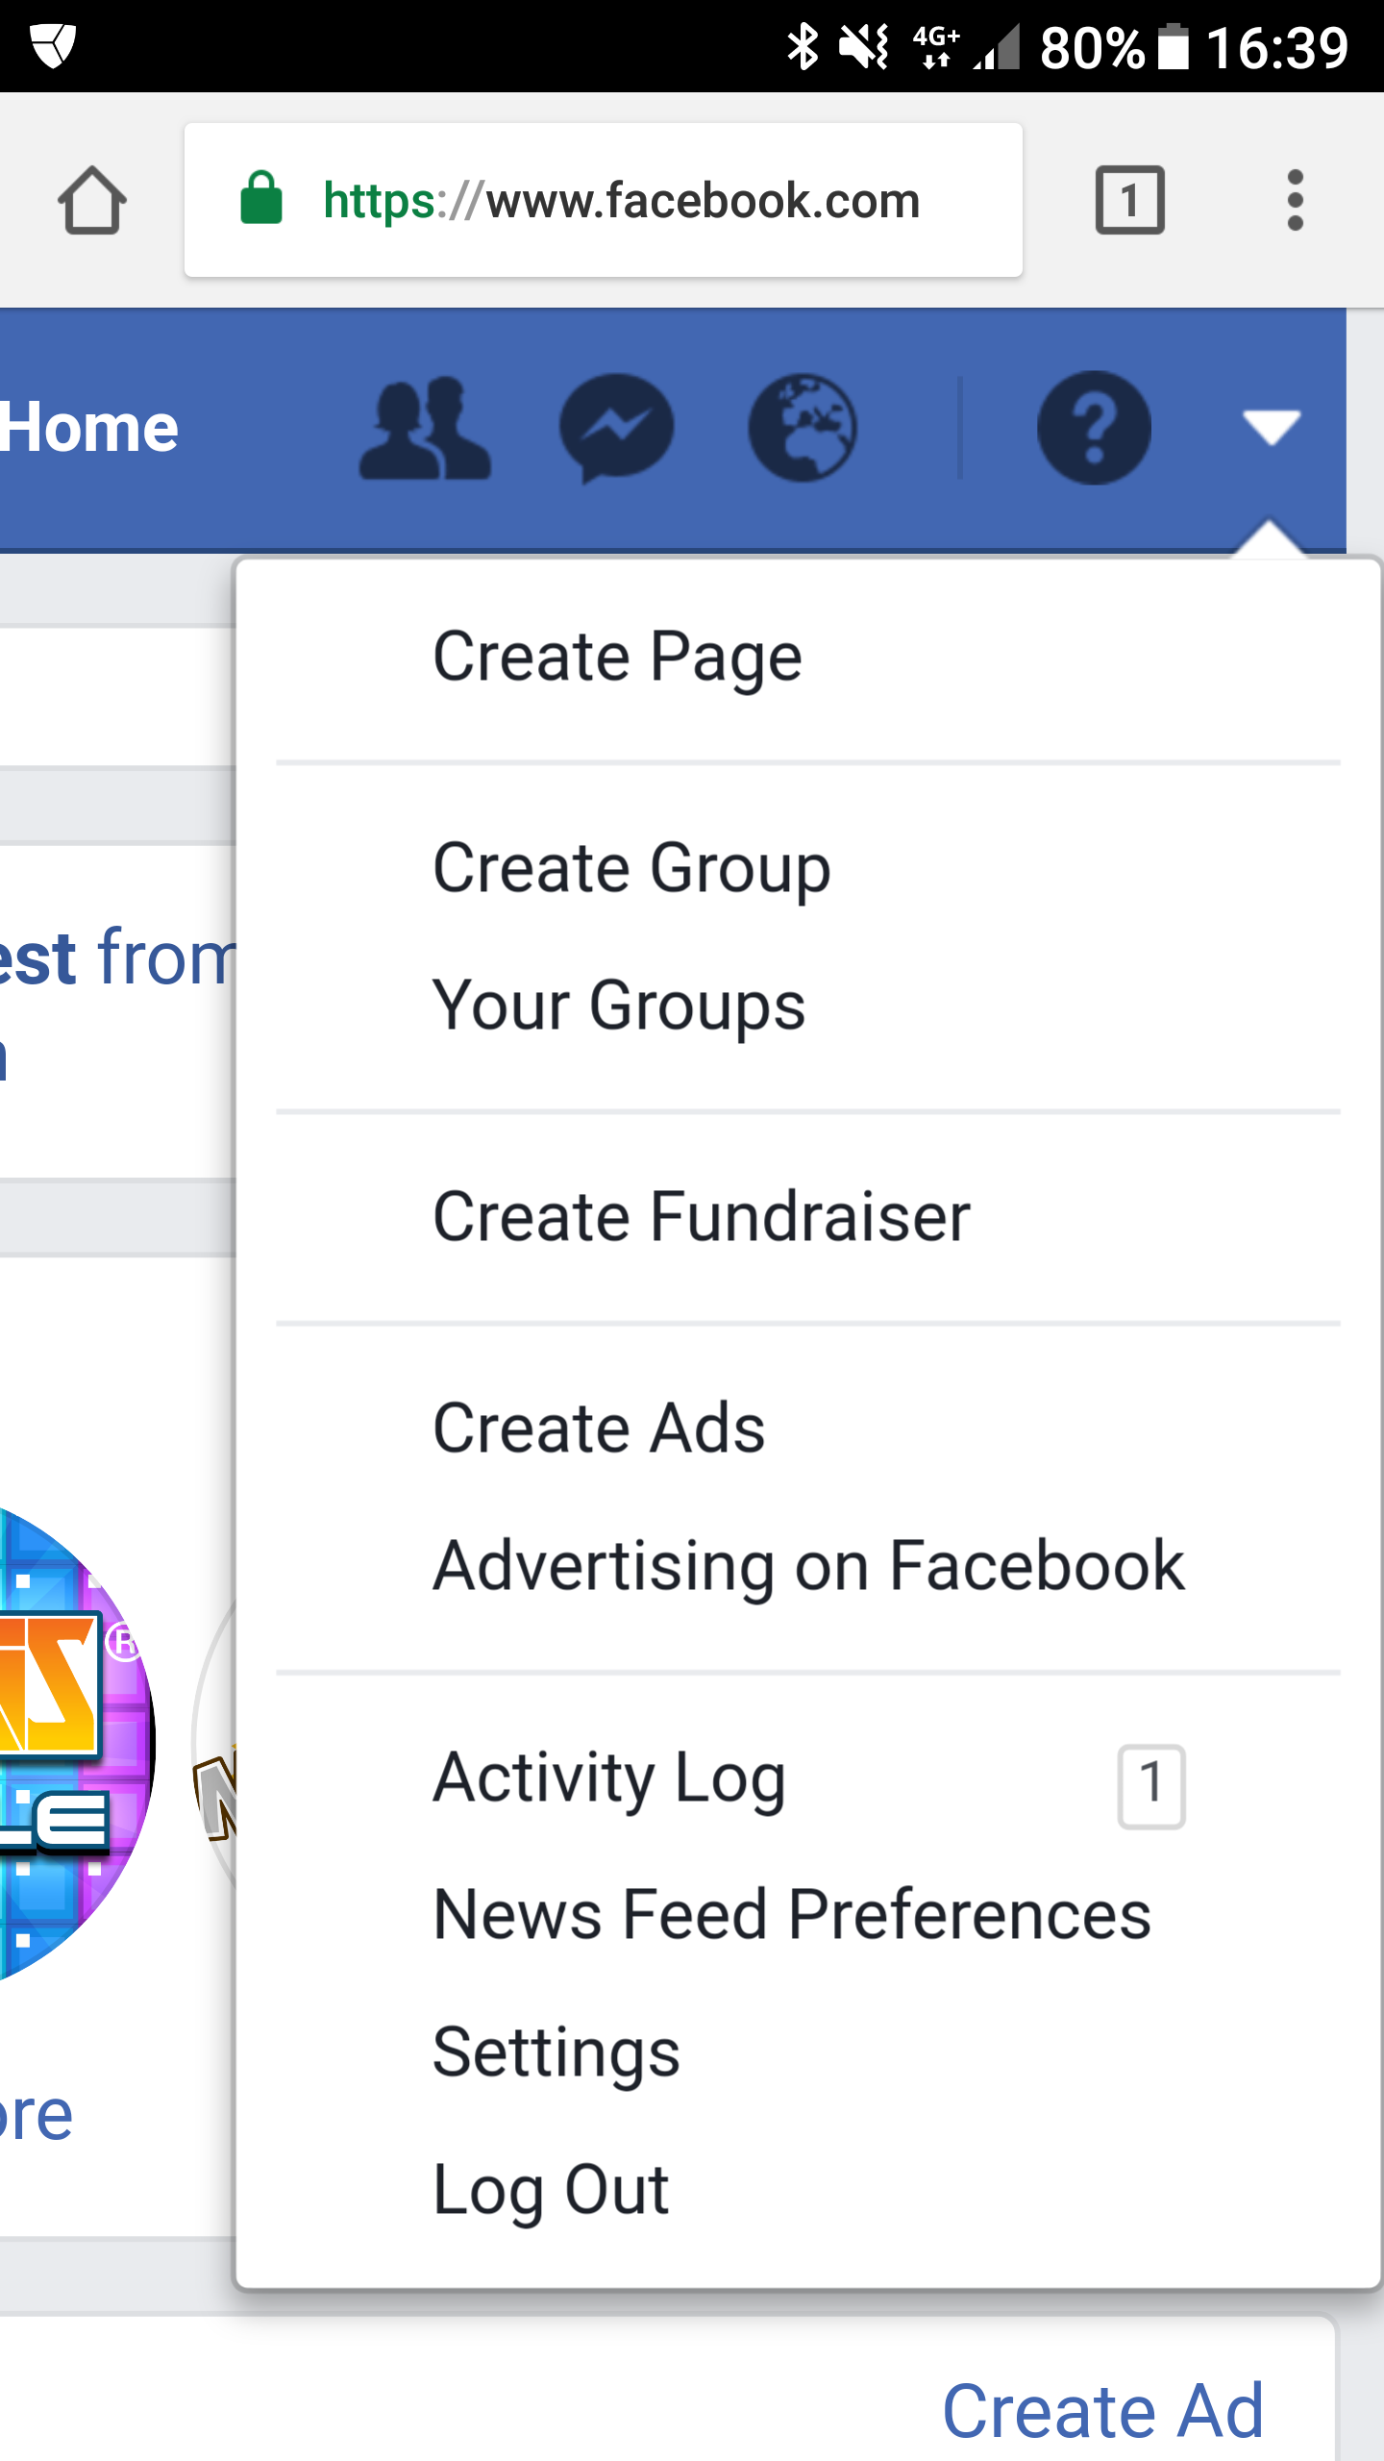Screen dimensions: 1384x2461
Task: Open the browser three-dot menu
Action: [x=1296, y=200]
